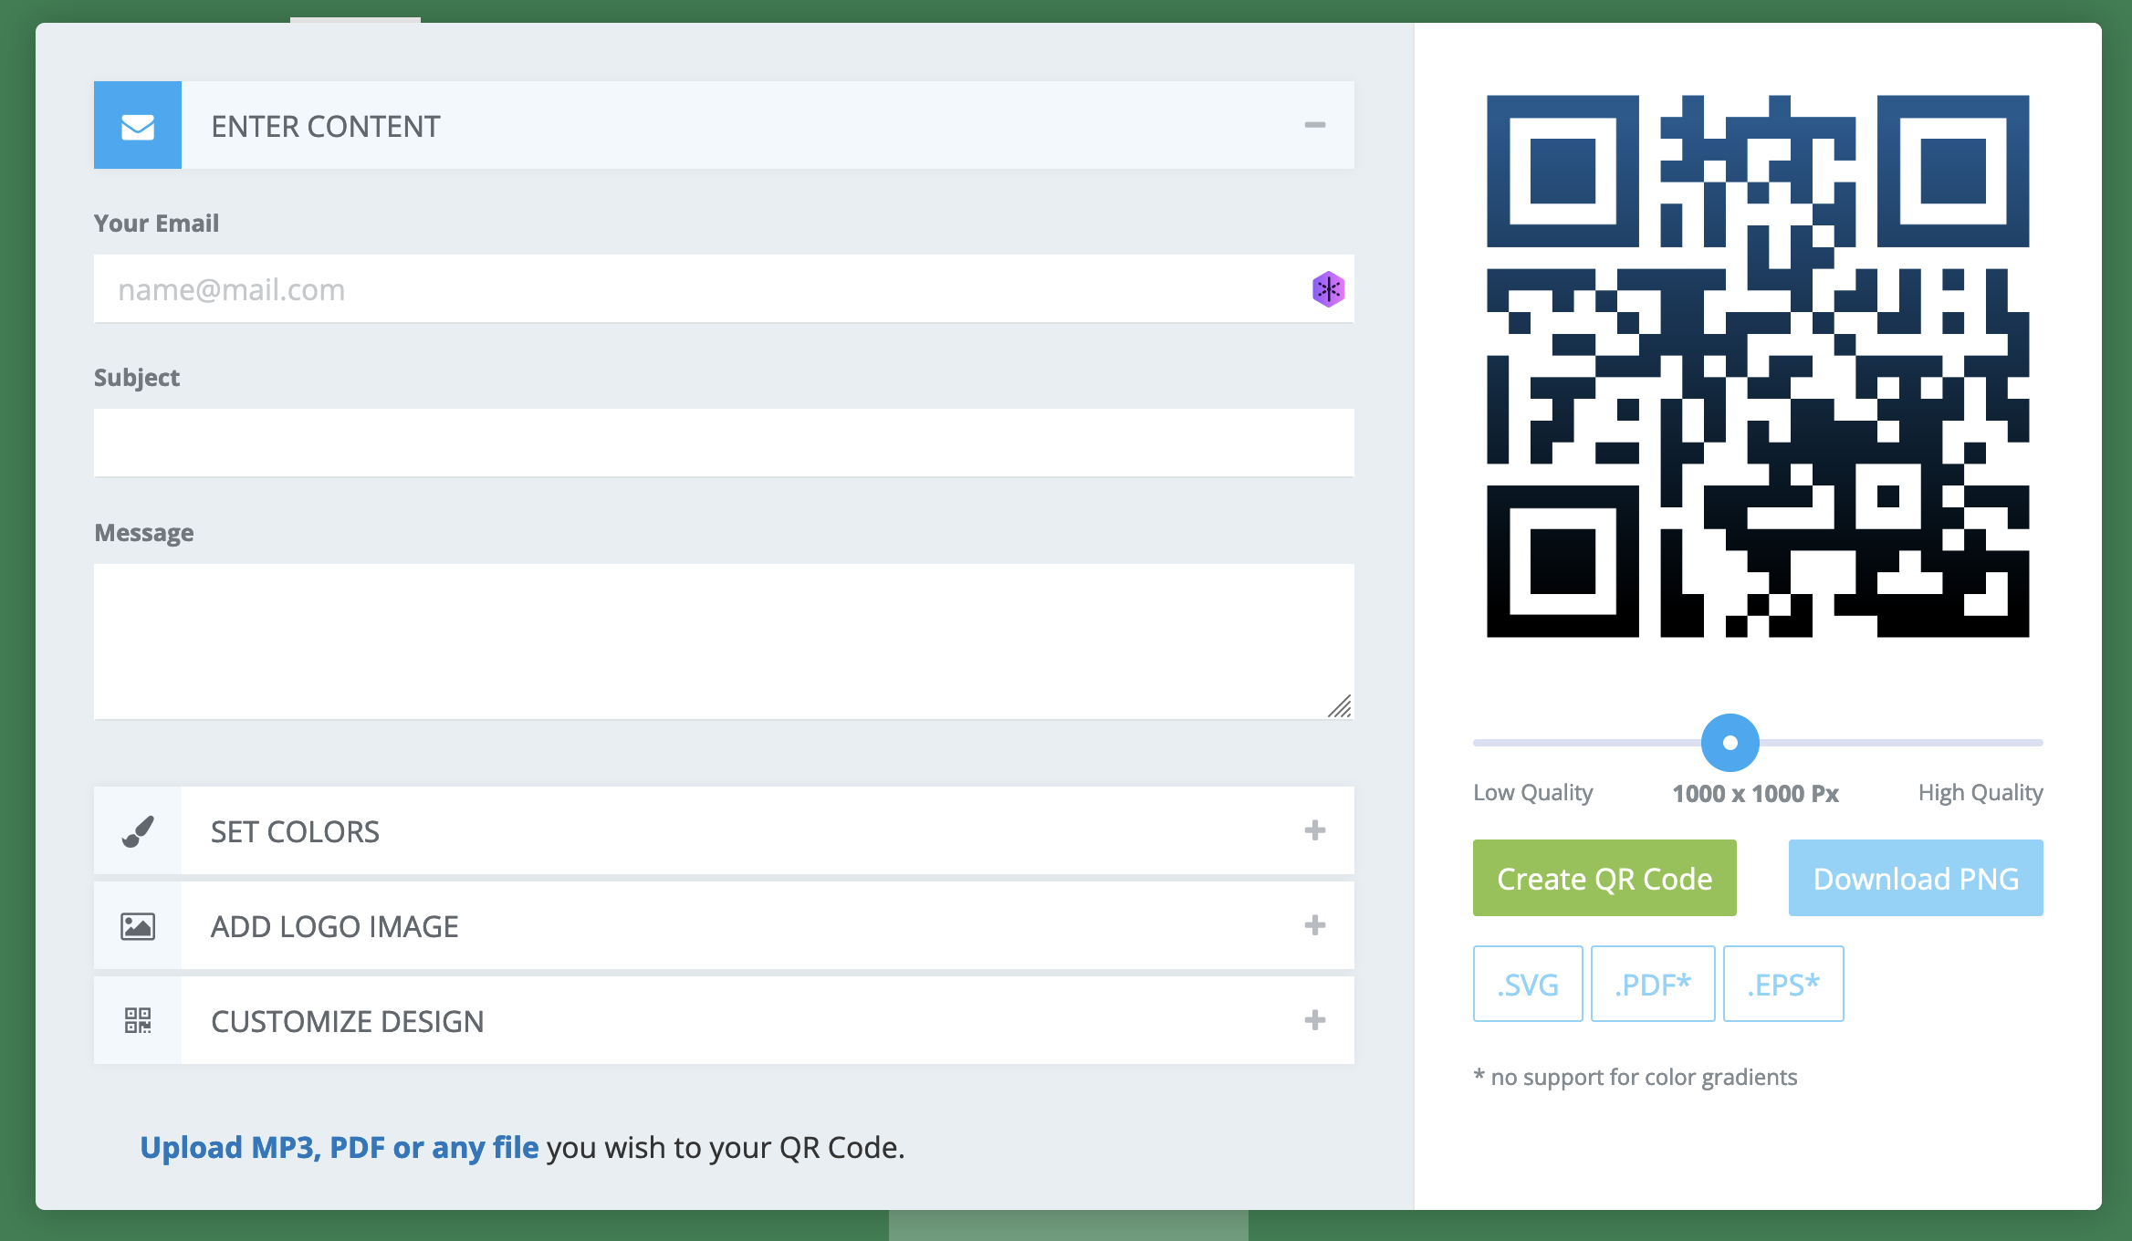Expand Customize Design with plus icon
Image resolution: width=2132 pixels, height=1241 pixels.
(x=1314, y=1020)
